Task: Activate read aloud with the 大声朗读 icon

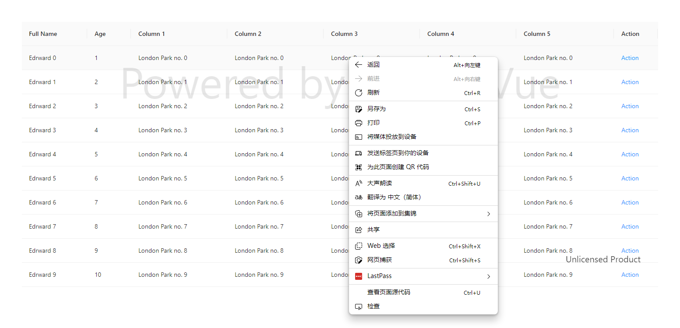Action: [x=359, y=183]
